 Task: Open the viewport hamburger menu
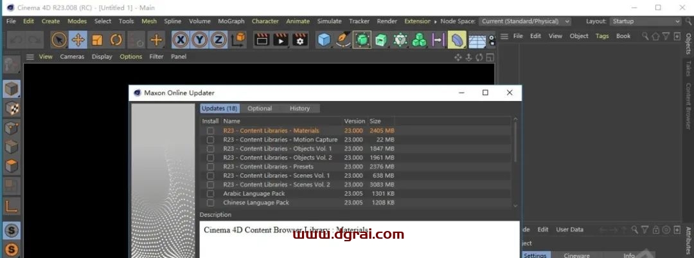(30, 57)
